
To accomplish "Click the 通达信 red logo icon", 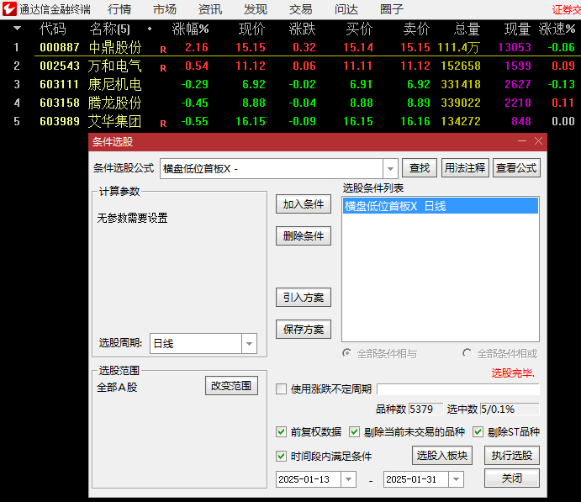I will click(x=9, y=9).
